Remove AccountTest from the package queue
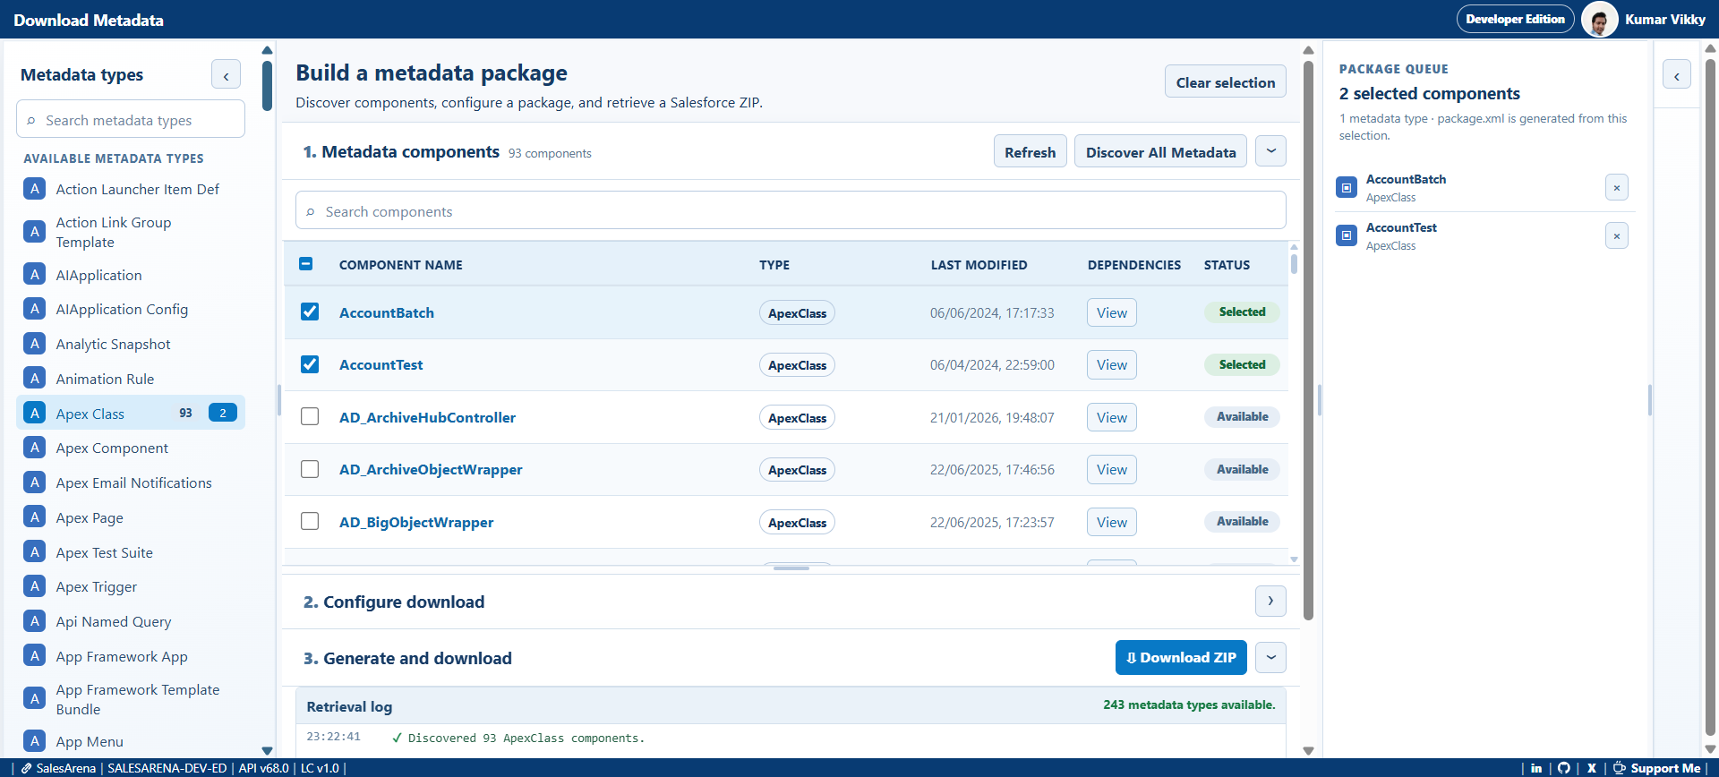Image resolution: width=1719 pixels, height=777 pixels. click(x=1616, y=235)
